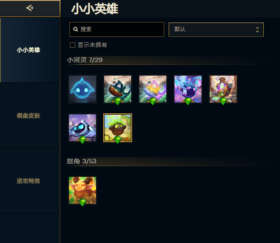This screenshot has width=280, height=243.
Task: Select the white robot River Sprite
Action: click(x=83, y=128)
